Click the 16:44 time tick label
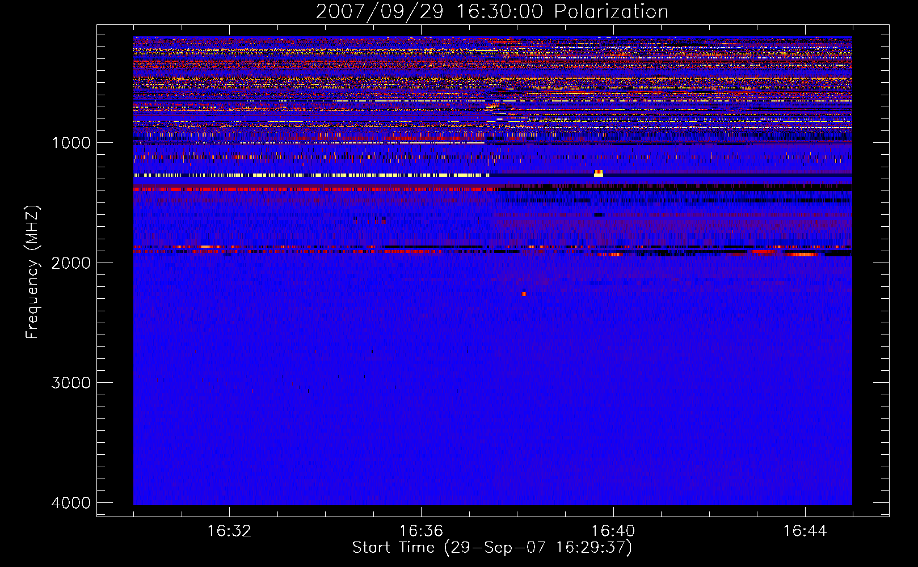This screenshot has width=918, height=567. click(x=805, y=531)
